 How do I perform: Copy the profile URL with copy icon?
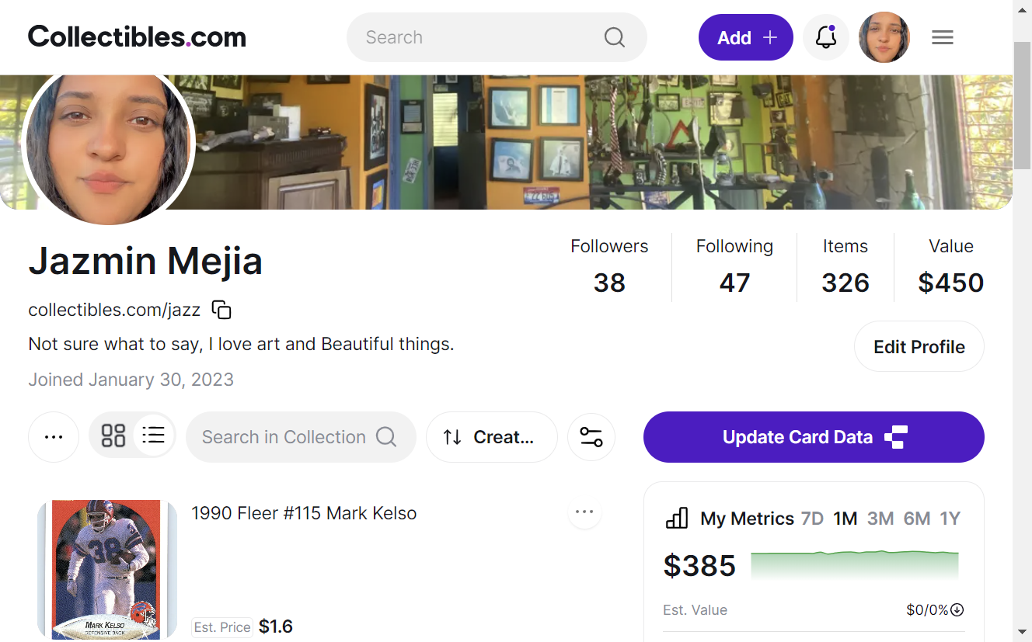[221, 310]
